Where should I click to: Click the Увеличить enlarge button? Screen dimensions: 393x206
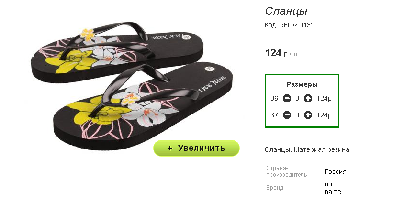pos(196,148)
